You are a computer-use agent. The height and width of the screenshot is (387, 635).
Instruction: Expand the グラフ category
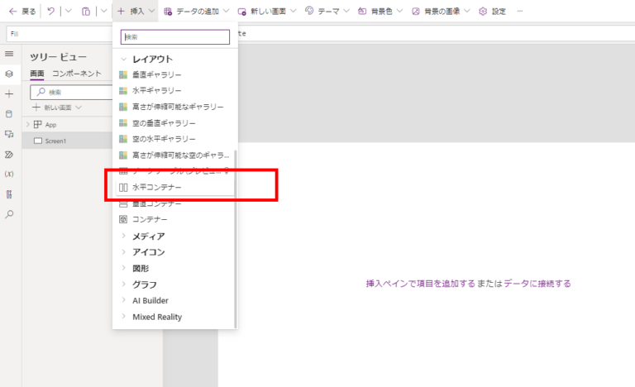pos(125,284)
